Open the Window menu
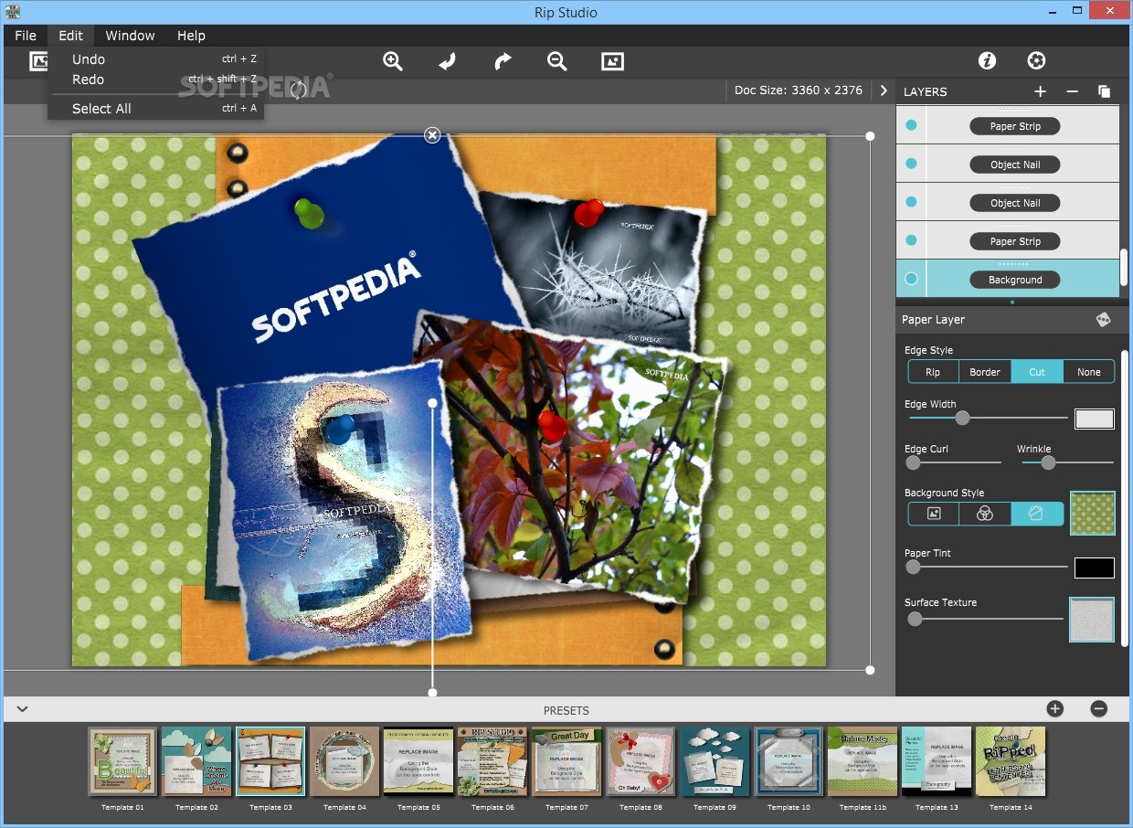Image resolution: width=1133 pixels, height=828 pixels. (130, 36)
